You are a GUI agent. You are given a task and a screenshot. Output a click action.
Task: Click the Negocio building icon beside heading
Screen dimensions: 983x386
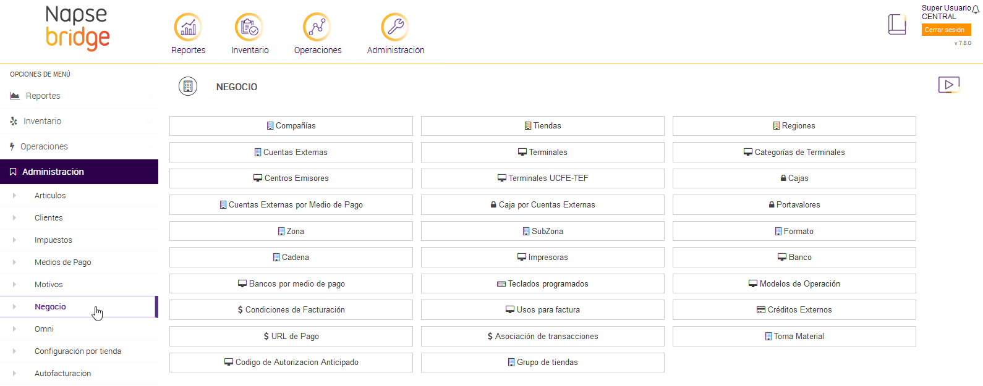(188, 86)
